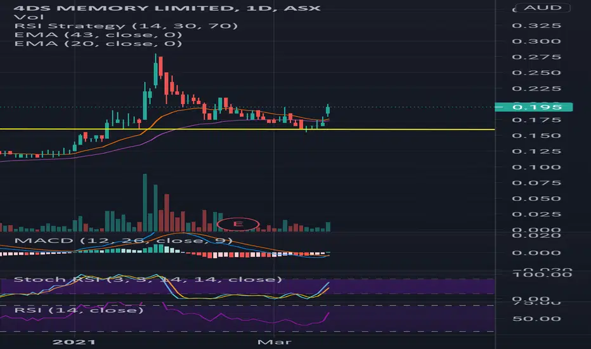Click the 0.325 price axis label

coord(536,25)
